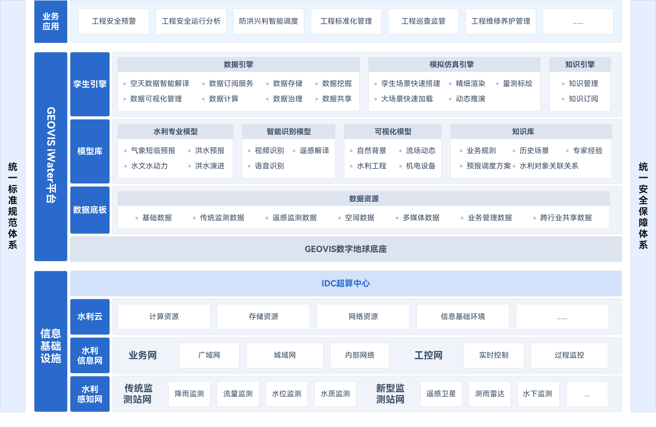The image size is (656, 427).
Task: Select the 机电设备 item
Action: click(x=421, y=166)
